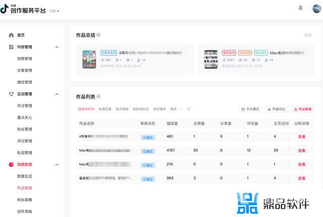Sort works by 按完播率
The height and width of the screenshot is (217, 323).
[159, 109]
